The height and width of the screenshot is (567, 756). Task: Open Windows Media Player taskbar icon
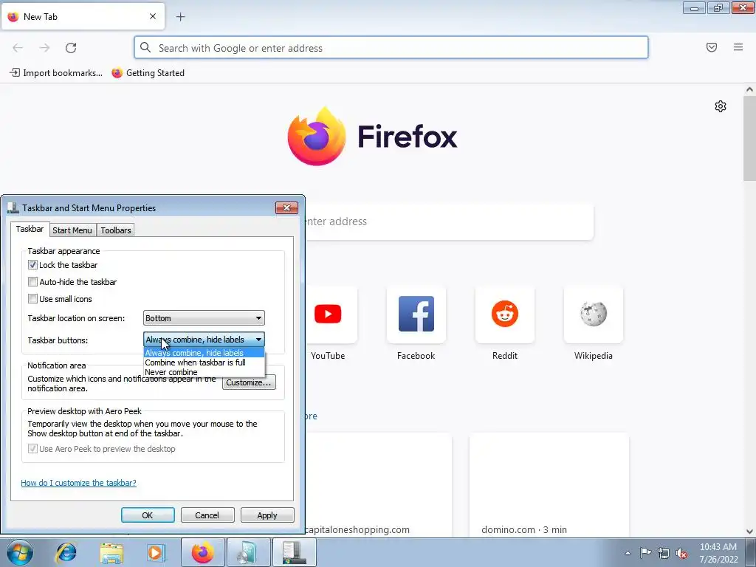(157, 552)
